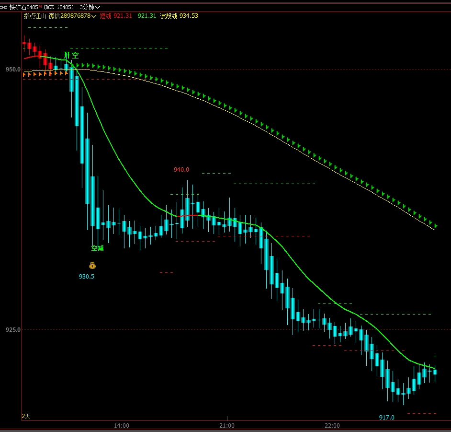Image resolution: width=451 pixels, height=432 pixels.
Task: Select the 空减 reduce-short signal label
Action: (x=98, y=248)
